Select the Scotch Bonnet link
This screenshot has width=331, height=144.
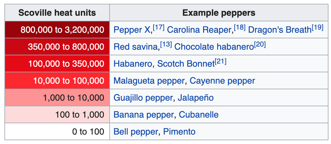186,64
